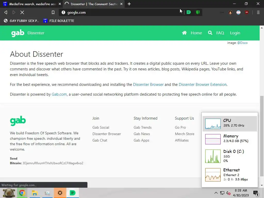Click the search magnifier icon
This screenshot has width=264, height=198.
coord(210,33)
